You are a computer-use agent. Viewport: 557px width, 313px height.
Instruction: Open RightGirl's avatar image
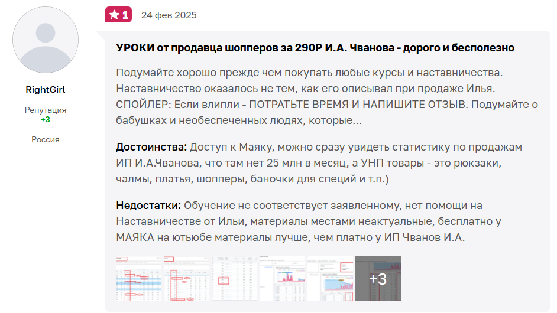coord(46,40)
